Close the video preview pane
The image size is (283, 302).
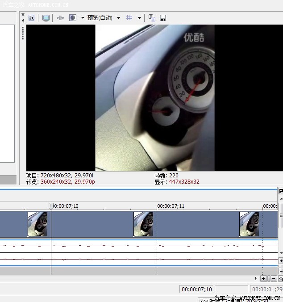coord(23,15)
